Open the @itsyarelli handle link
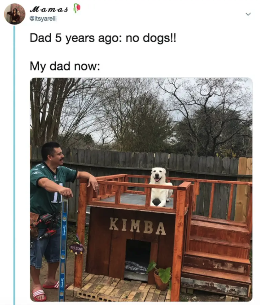This screenshot has height=305, width=260. click(43, 18)
